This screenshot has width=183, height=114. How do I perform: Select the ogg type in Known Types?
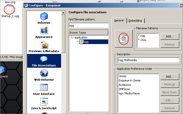tap(86, 42)
